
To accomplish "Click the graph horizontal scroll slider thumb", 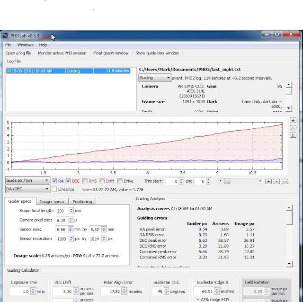I will point(227,181).
